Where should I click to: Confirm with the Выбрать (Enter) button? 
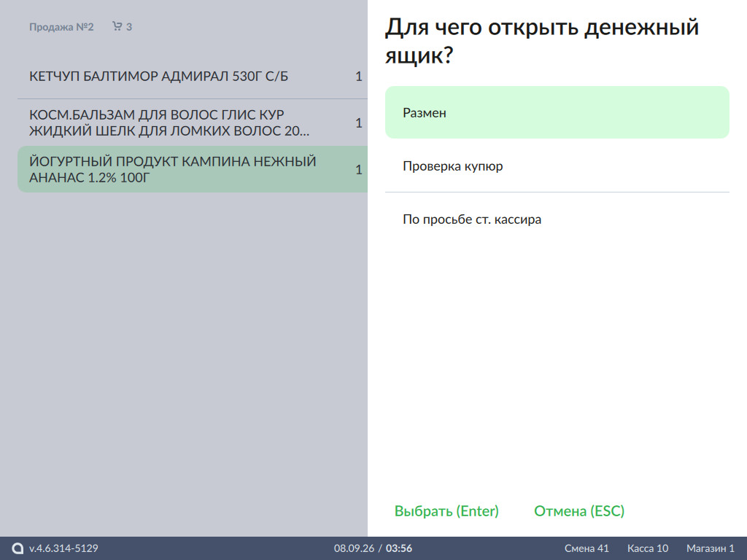point(446,511)
